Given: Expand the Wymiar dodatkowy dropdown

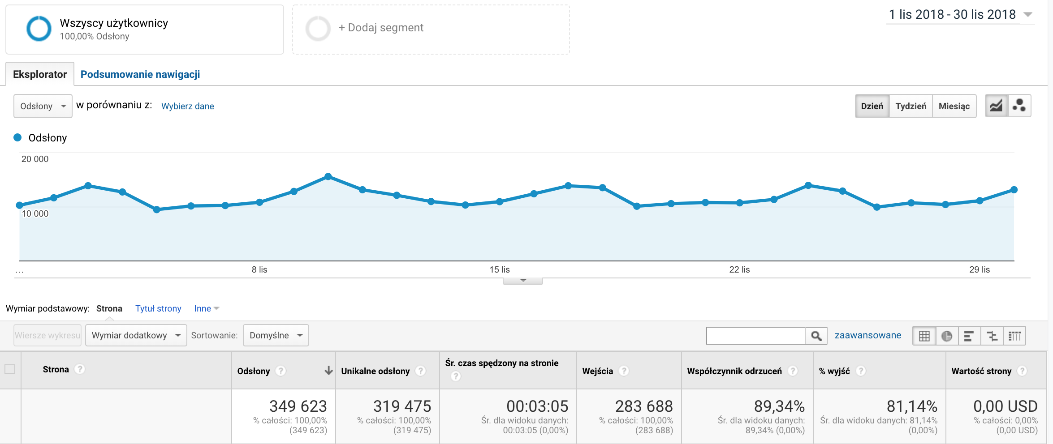Looking at the screenshot, I should pyautogui.click(x=136, y=335).
